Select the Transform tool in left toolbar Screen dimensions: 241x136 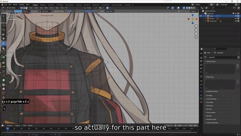[x=4, y=39]
